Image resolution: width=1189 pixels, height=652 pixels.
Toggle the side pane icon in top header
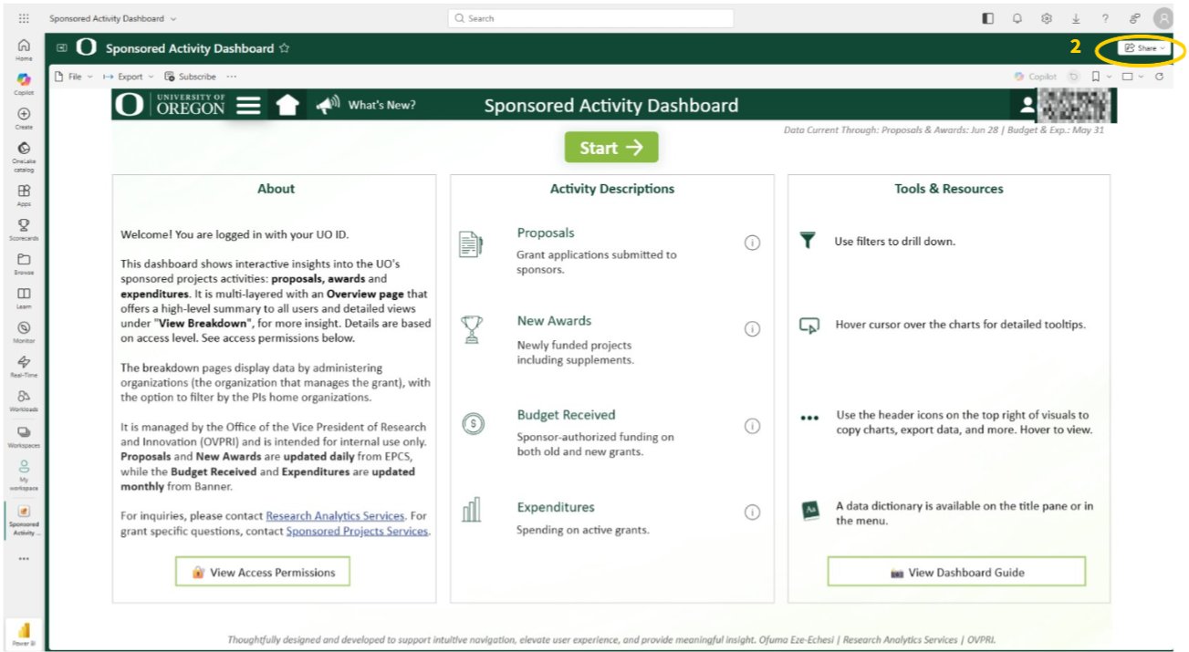pyautogui.click(x=987, y=18)
